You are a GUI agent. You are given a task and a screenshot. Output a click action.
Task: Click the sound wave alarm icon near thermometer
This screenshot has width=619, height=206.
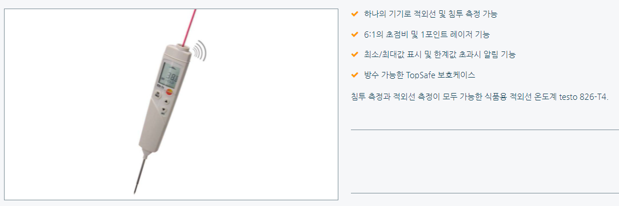[x=201, y=51]
